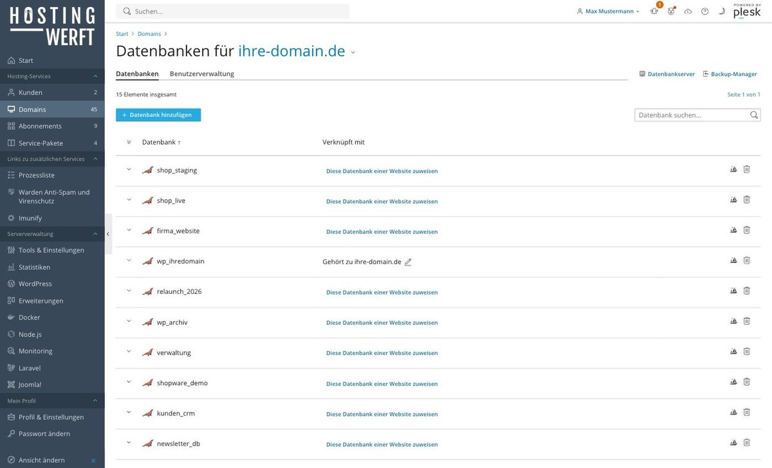Open Monitoring in the sidebar

coord(52,351)
